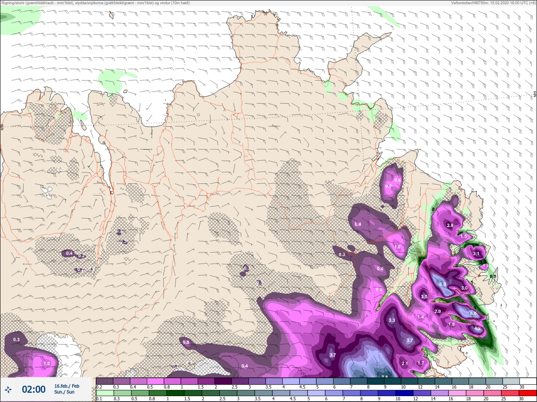Pick the upper scale swatch between 0.8 and 1
The width and height of the screenshot is (537, 402).
173,381
